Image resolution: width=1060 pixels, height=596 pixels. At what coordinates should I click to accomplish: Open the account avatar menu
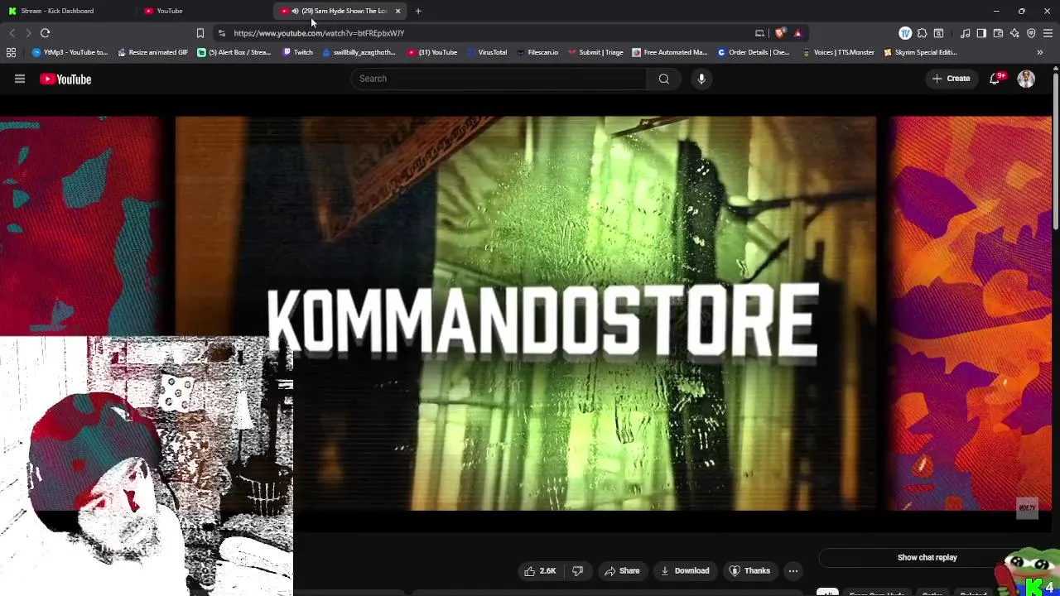coord(1026,79)
